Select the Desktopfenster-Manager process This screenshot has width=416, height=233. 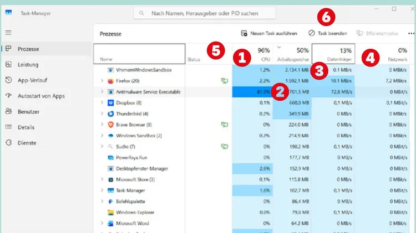[142, 168]
